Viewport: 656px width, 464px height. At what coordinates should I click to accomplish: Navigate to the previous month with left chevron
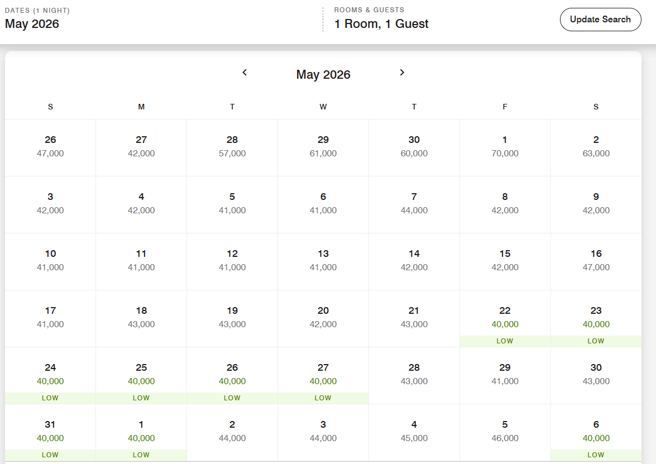coord(244,73)
